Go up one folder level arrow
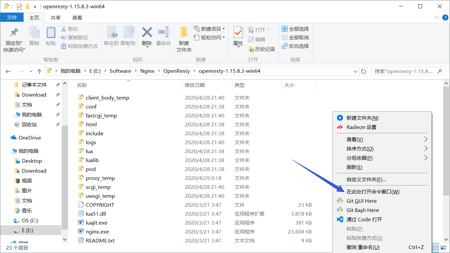The height and width of the screenshot is (253, 450). pyautogui.click(x=39, y=71)
